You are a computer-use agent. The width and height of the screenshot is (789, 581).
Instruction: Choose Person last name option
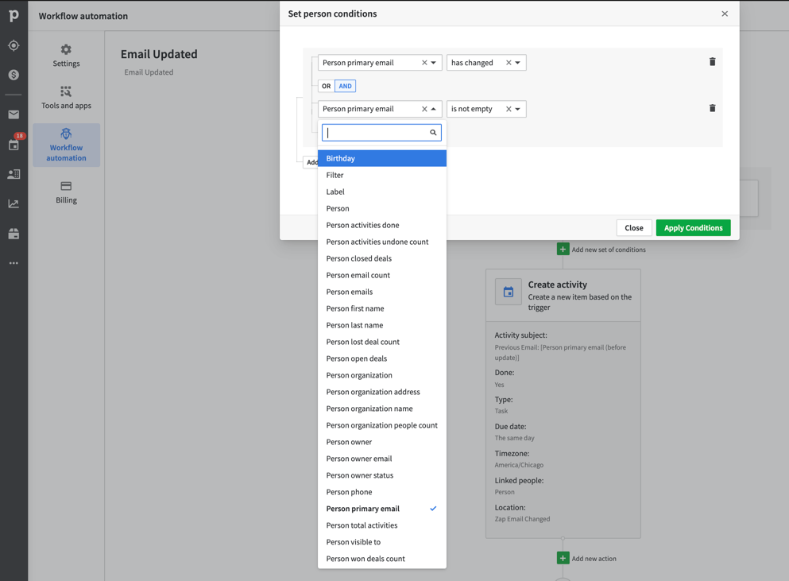382,325
